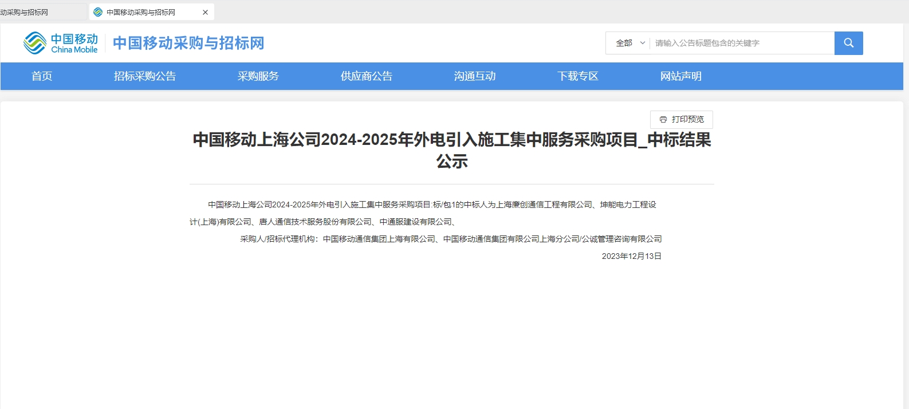Open the 首页 menu item
This screenshot has width=909, height=409.
click(x=42, y=76)
